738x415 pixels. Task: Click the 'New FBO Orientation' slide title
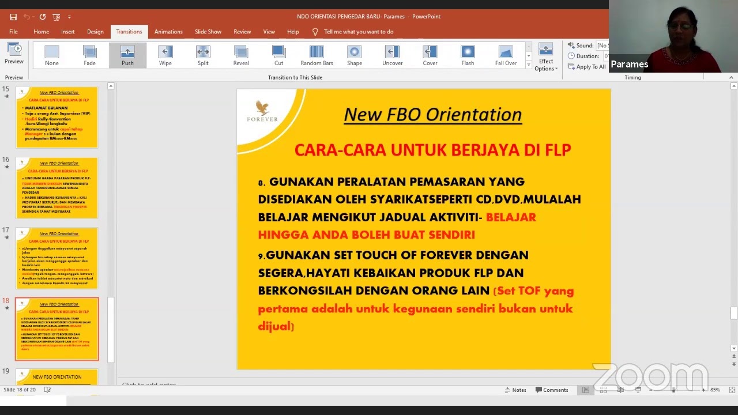[432, 114]
